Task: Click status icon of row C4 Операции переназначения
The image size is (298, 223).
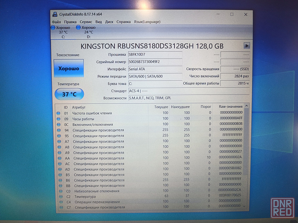Action: click(61, 202)
